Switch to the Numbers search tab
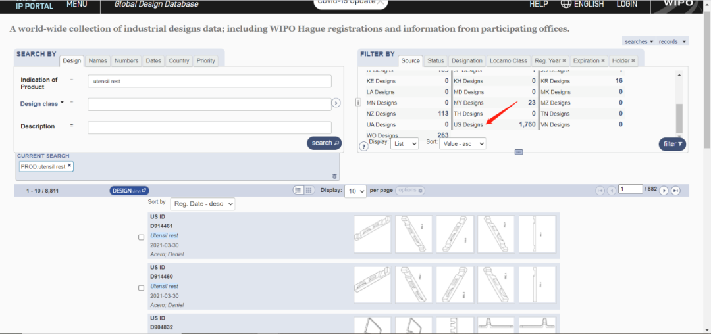Image resolution: width=711 pixels, height=334 pixels. [126, 60]
